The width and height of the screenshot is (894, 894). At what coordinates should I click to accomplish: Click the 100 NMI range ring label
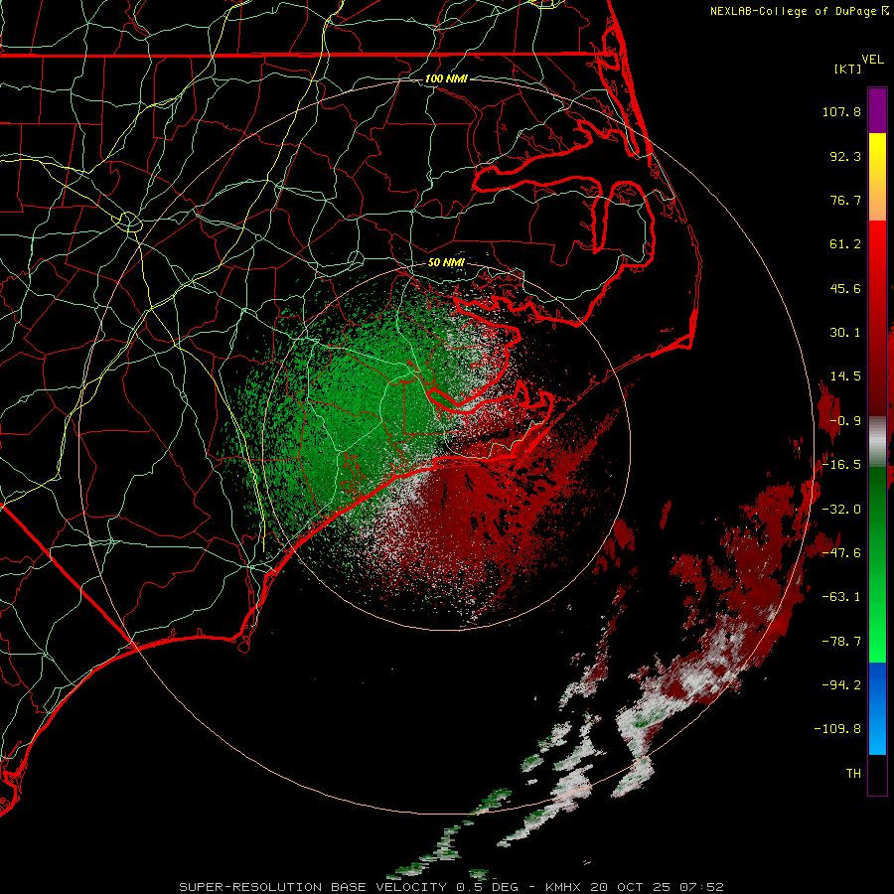pyautogui.click(x=446, y=78)
